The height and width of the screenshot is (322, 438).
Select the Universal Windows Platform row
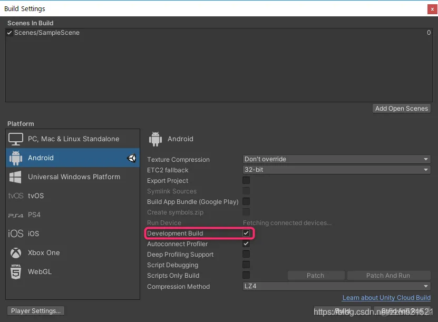coord(73,177)
